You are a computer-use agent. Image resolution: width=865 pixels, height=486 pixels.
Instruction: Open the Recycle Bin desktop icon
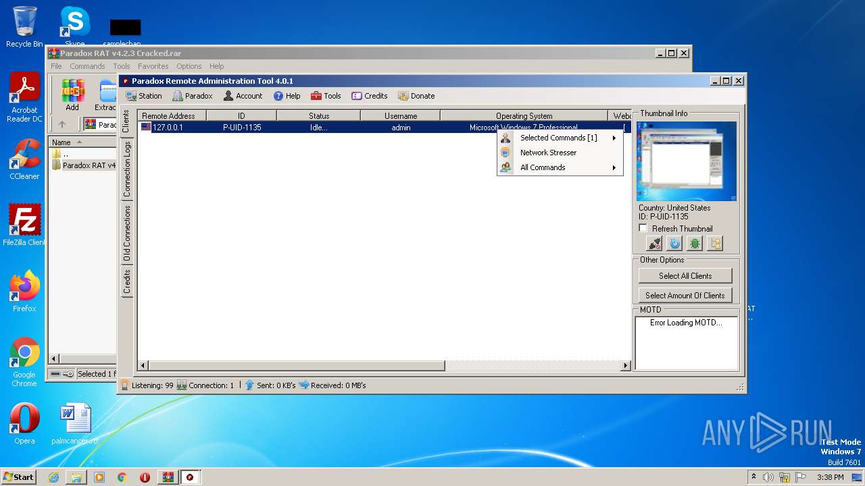[x=24, y=27]
